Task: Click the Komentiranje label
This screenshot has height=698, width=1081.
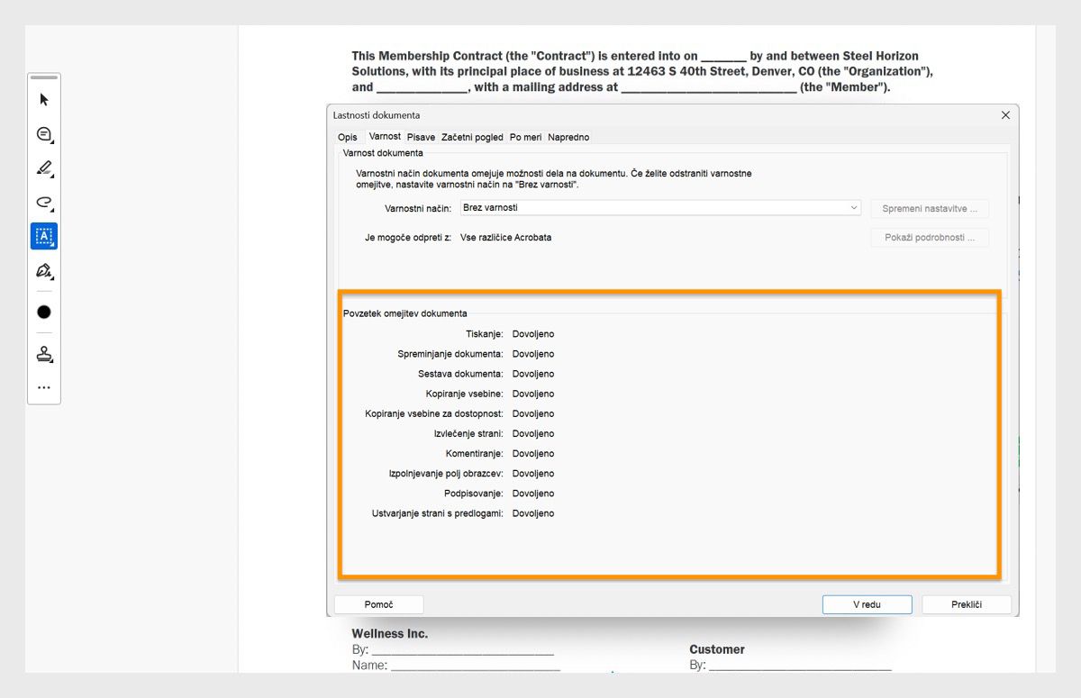Action: coord(475,454)
